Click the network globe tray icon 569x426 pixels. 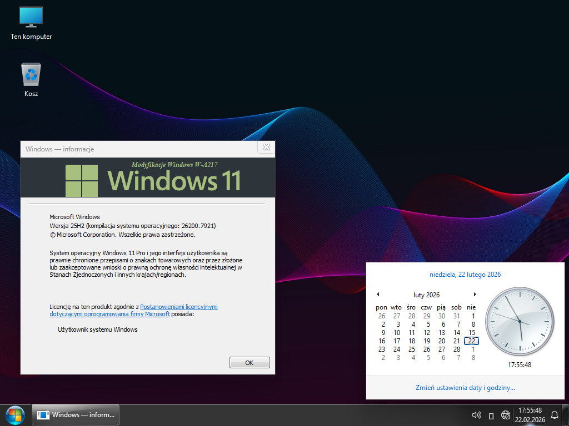click(x=506, y=415)
